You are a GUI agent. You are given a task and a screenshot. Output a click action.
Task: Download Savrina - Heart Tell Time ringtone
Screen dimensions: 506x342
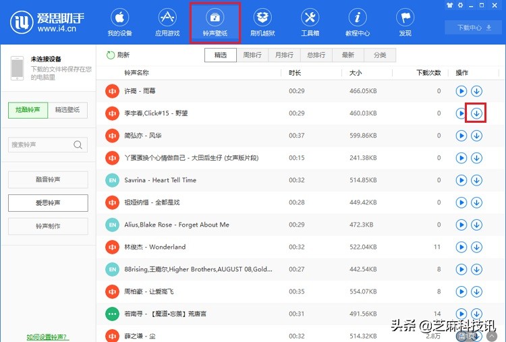click(x=476, y=180)
